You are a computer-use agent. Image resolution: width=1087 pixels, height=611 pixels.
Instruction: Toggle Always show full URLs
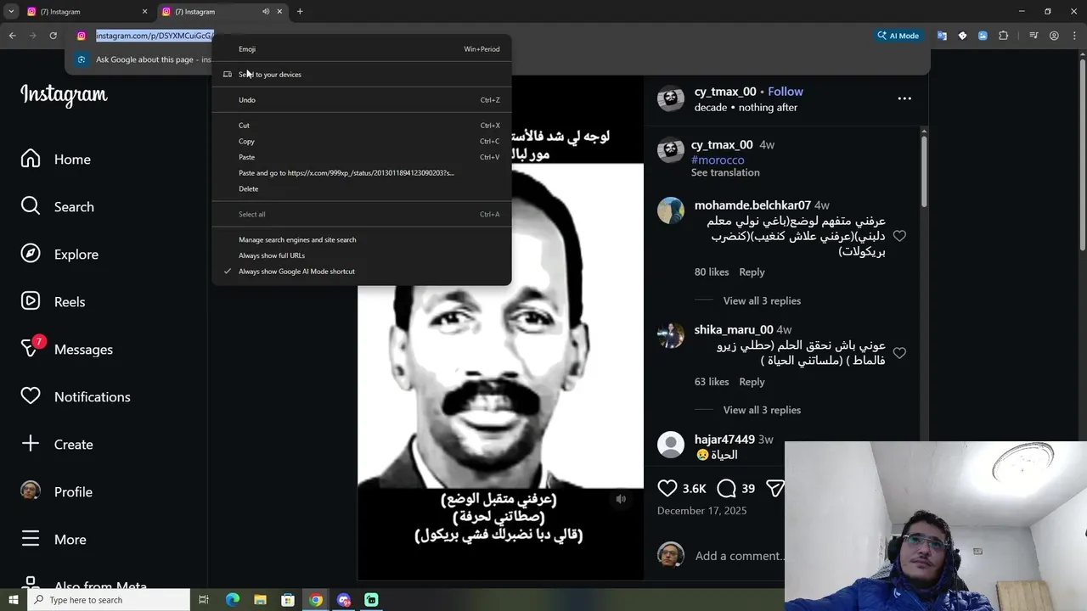coord(361,255)
